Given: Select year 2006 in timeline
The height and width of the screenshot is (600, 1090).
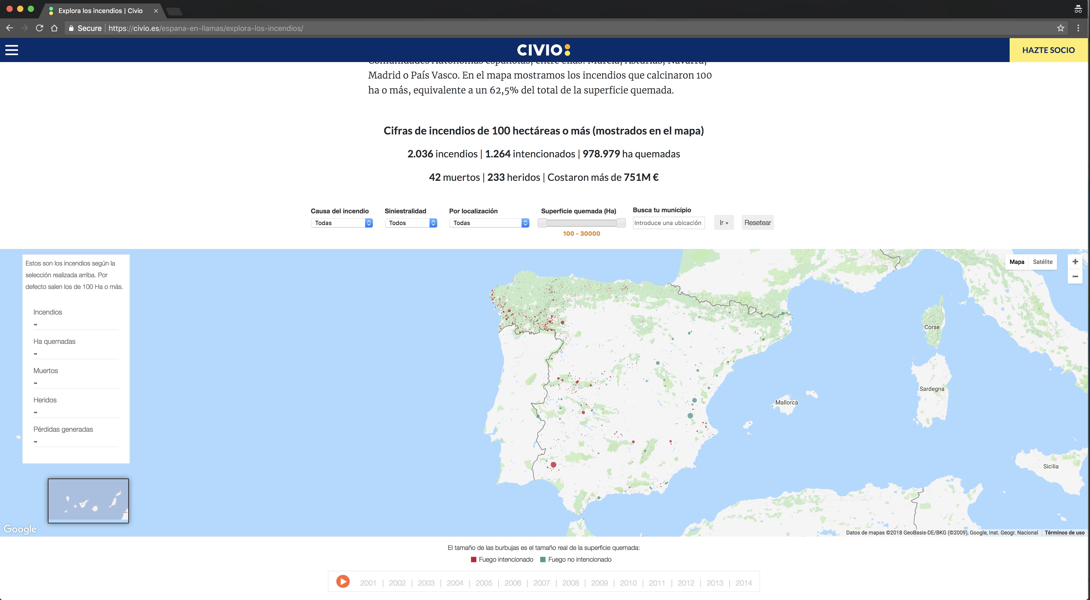Looking at the screenshot, I should 513,583.
